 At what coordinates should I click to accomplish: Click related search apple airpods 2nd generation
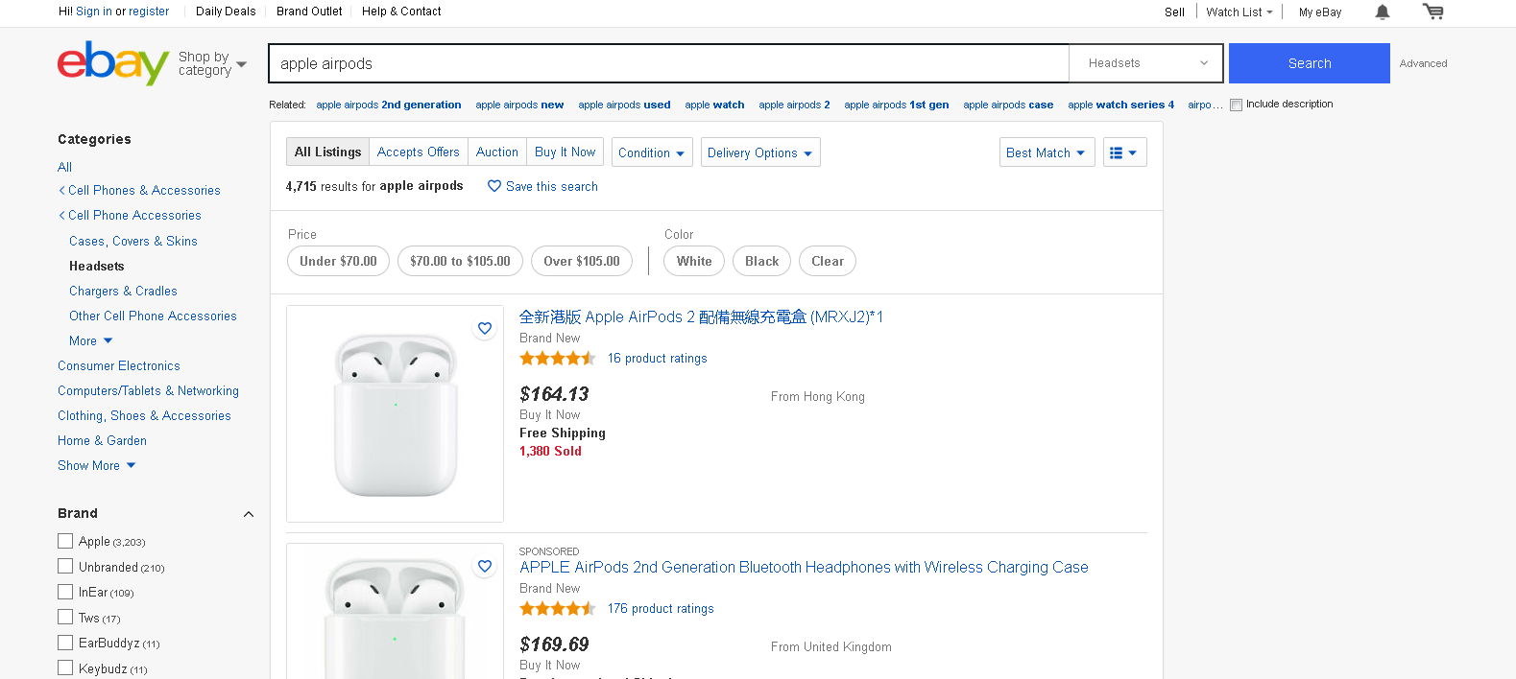389,105
